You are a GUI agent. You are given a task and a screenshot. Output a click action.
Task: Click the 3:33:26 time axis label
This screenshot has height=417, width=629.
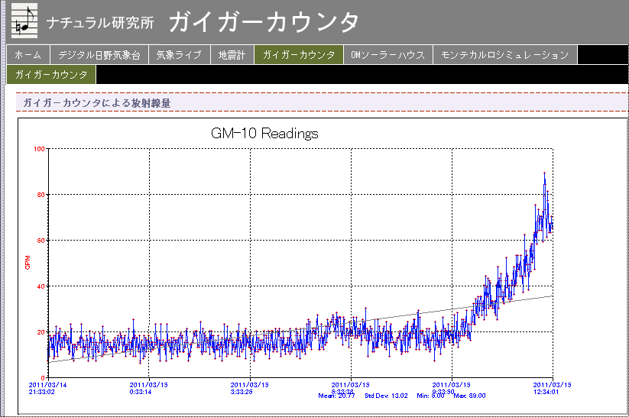(242, 392)
